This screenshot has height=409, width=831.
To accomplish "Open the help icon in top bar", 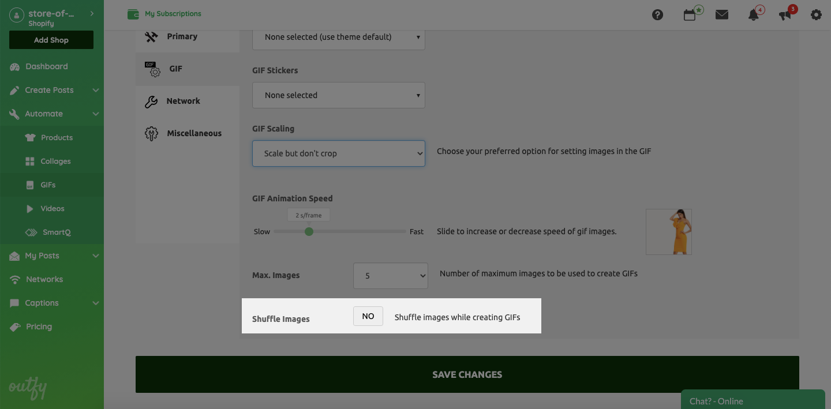I will pyautogui.click(x=657, y=14).
